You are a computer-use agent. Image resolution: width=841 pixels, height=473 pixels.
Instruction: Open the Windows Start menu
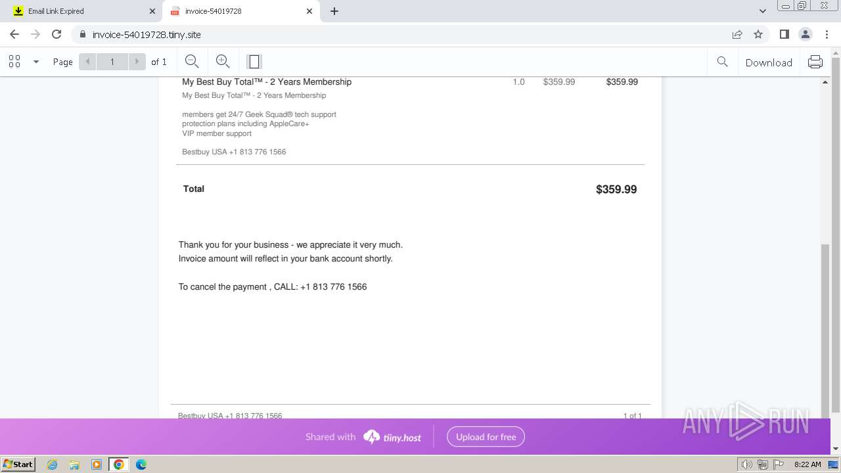coord(18,464)
